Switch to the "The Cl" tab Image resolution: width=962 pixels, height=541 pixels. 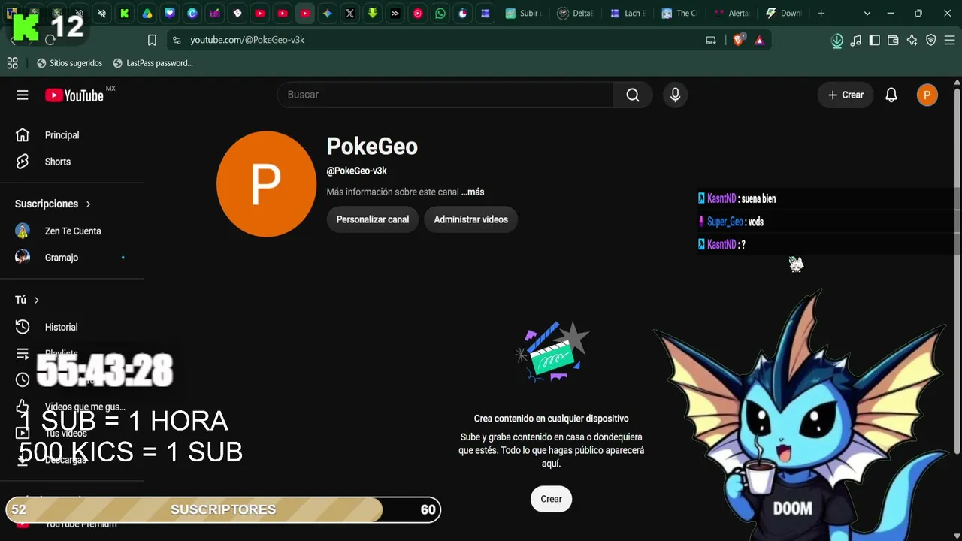[679, 13]
